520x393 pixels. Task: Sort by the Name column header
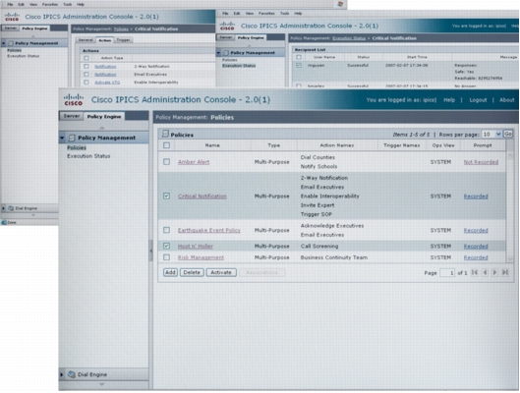[212, 145]
